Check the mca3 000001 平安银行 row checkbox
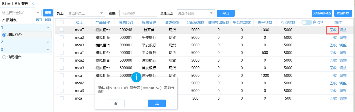 click(x=62, y=45)
